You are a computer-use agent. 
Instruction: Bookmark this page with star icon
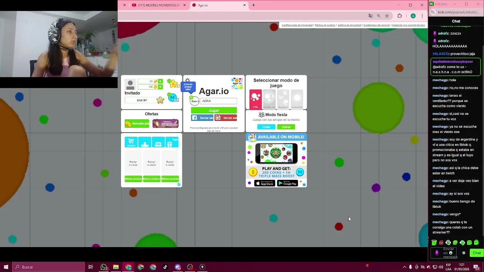point(387,16)
